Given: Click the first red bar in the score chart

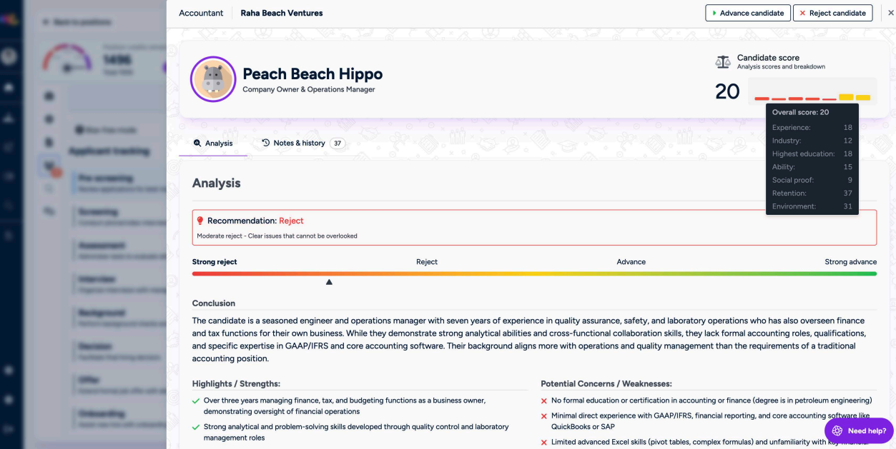Looking at the screenshot, I should click(x=762, y=99).
